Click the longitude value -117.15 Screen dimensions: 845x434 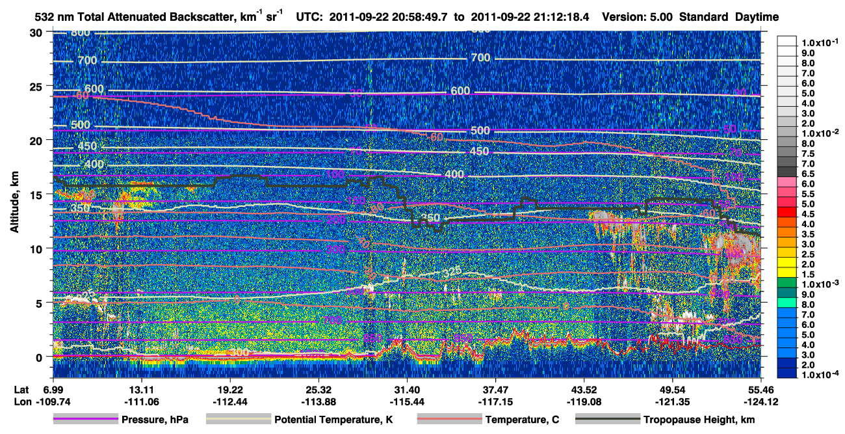pyautogui.click(x=495, y=401)
